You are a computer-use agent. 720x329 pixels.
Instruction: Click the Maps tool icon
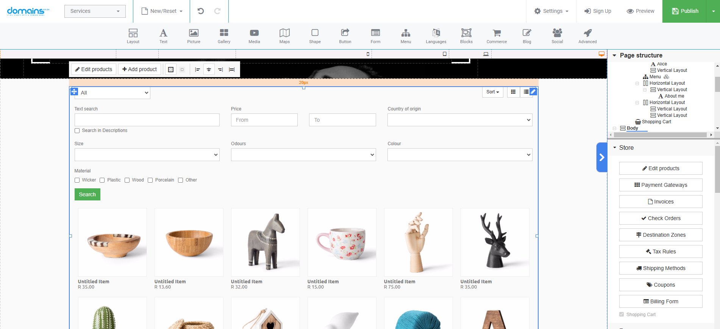click(284, 36)
